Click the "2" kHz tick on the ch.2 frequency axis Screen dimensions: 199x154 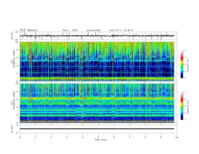(x=17, y=115)
